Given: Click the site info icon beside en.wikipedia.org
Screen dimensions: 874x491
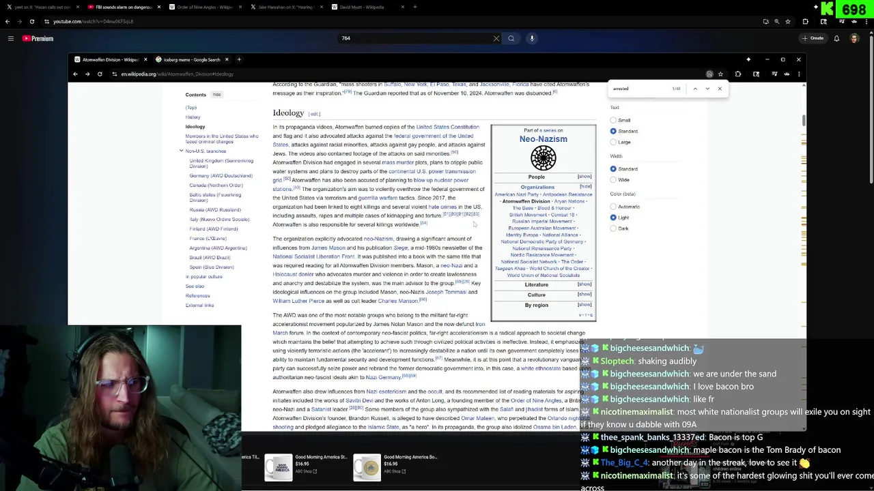Looking at the screenshot, I should [115, 74].
